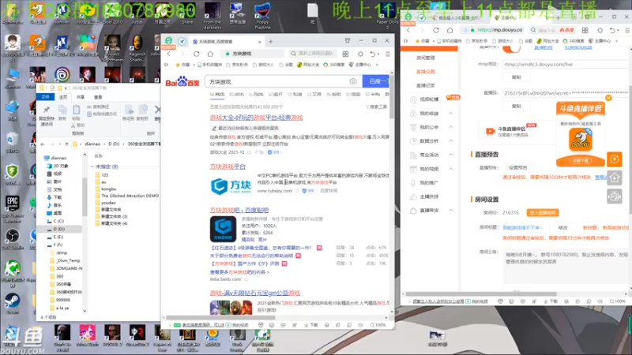Go to home page in the Baidu browser window
632x355 pixels.
point(210,54)
